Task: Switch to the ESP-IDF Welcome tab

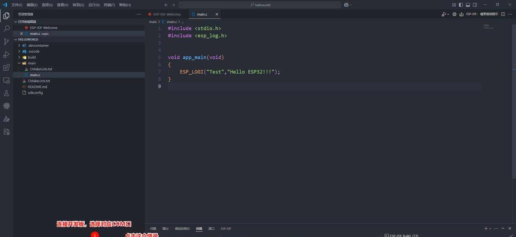Action: (167, 14)
